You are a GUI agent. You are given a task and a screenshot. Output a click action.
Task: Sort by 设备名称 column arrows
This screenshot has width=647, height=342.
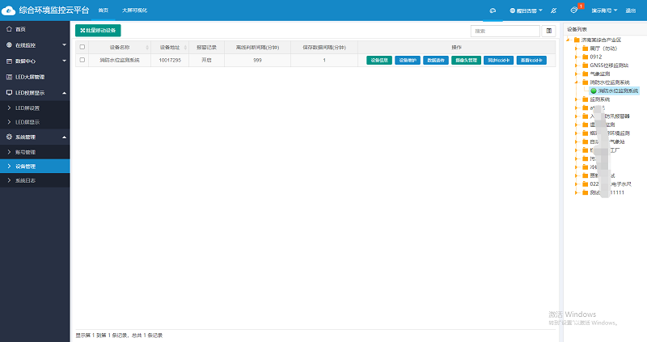(147, 48)
